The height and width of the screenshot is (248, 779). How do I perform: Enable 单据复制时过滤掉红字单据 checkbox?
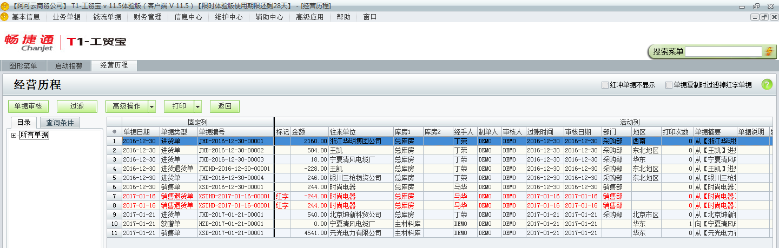669,85
